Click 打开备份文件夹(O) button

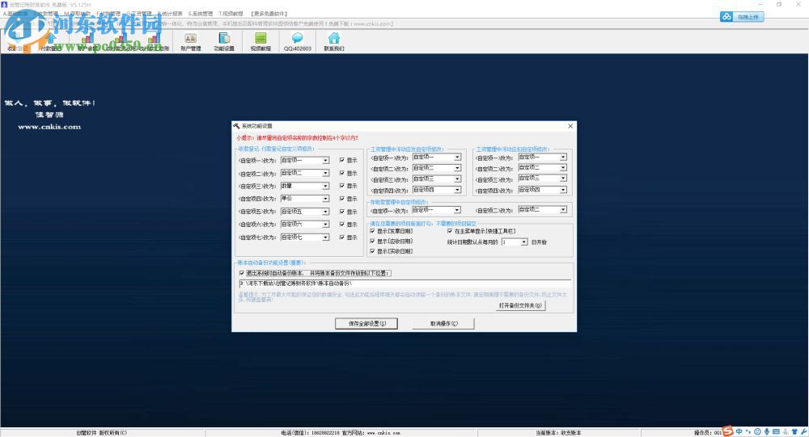pyautogui.click(x=520, y=305)
